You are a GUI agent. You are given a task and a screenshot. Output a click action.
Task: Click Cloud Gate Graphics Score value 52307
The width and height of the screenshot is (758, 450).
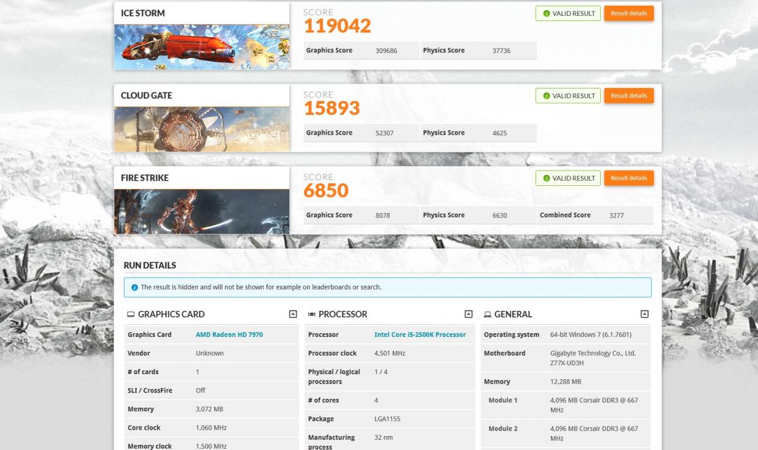(384, 133)
